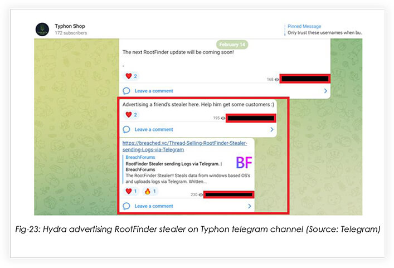Open the breached.vc RootFinder thread link
Image resolution: width=394 pixels, height=268 pixels.
pos(184,146)
